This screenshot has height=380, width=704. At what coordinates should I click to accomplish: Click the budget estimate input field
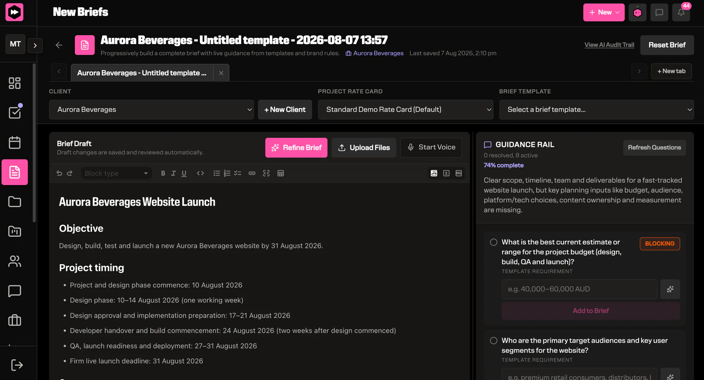click(x=579, y=289)
